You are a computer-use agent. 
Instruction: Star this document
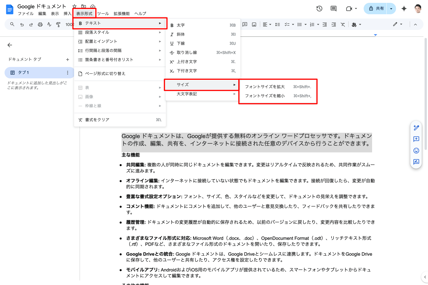click(x=74, y=6)
